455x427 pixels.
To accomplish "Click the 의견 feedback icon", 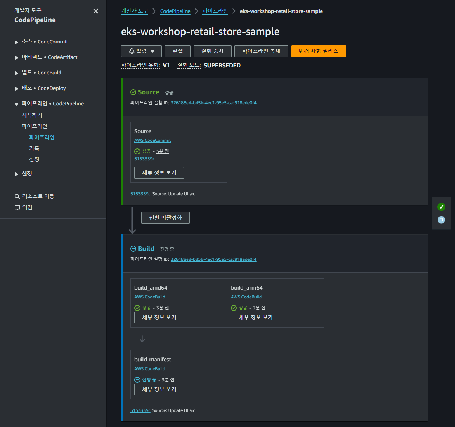I will [17, 207].
